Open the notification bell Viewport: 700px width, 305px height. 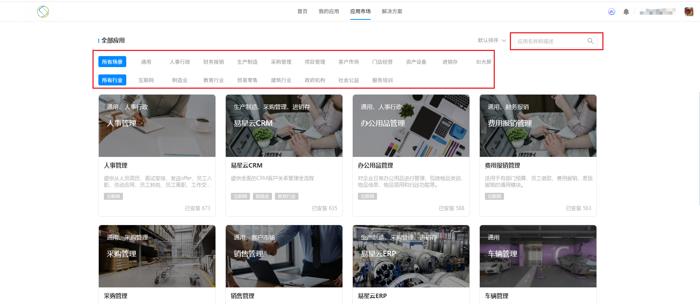click(x=626, y=12)
